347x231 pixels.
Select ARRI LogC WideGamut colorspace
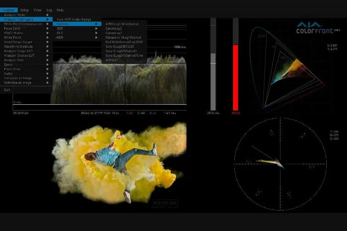(x=121, y=24)
